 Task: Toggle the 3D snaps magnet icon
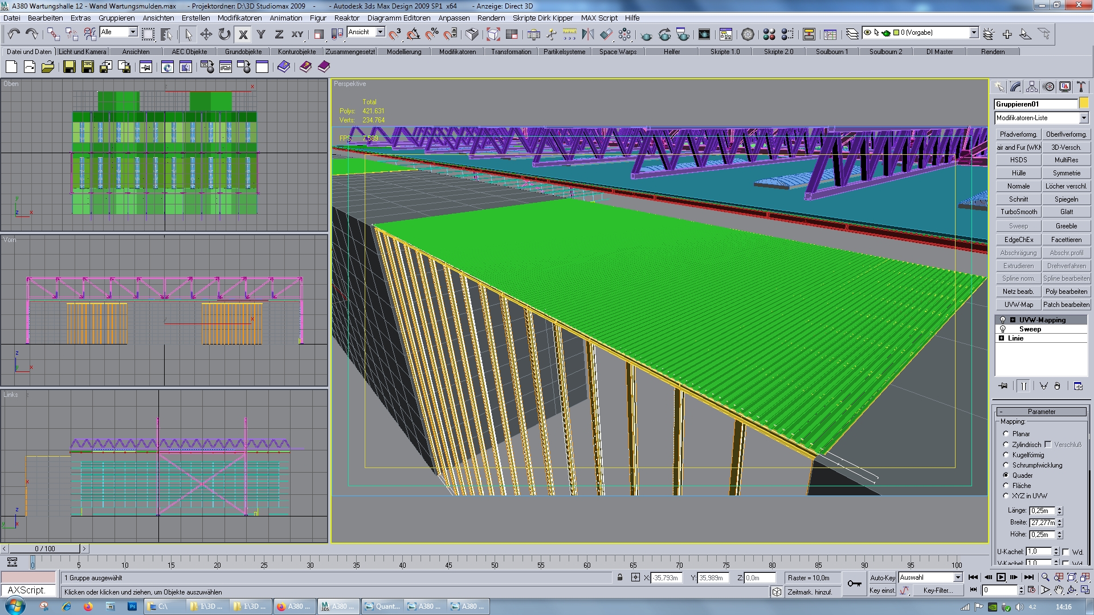pos(394,35)
